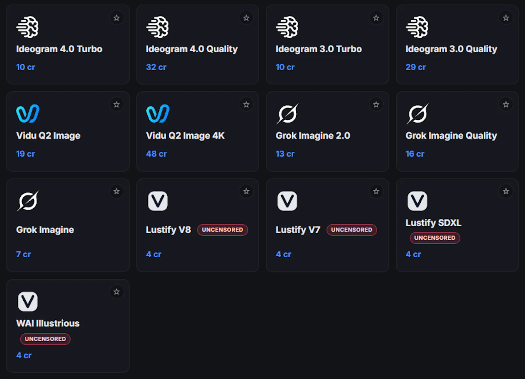525x379 pixels.
Task: Click star icon on Lustify V8
Action: [246, 191]
